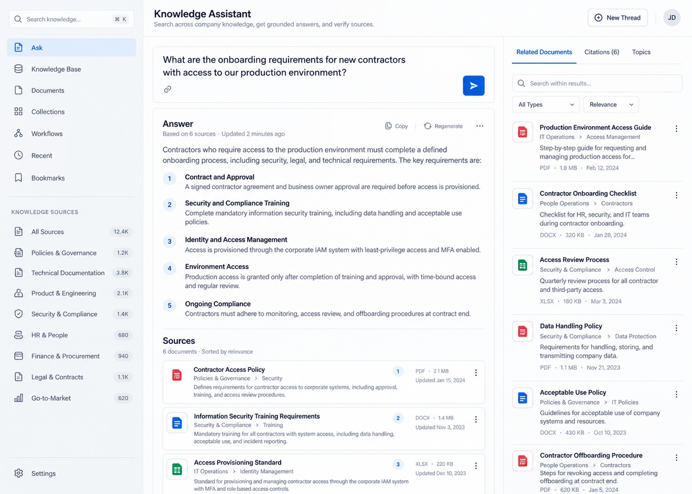Switch to the Topics tab
The height and width of the screenshot is (494, 692).
click(x=641, y=52)
